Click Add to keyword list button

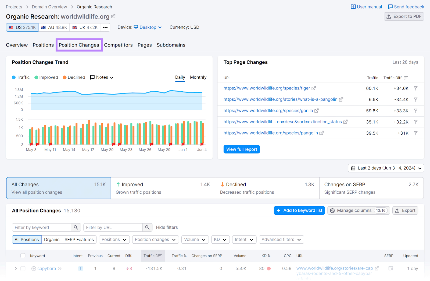tap(299, 211)
